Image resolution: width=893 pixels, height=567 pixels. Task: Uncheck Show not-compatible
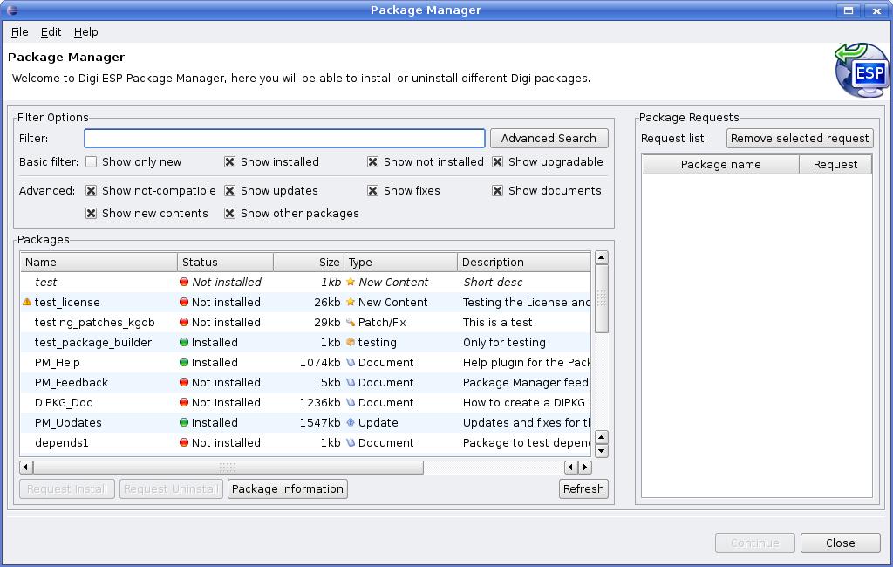coord(92,190)
